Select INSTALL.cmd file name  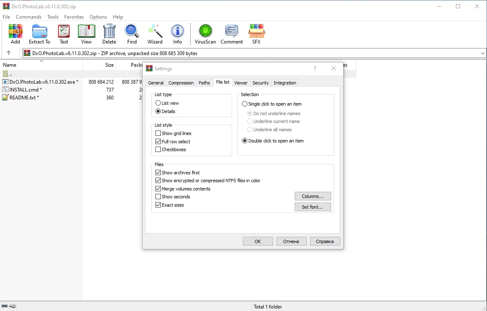(x=25, y=90)
